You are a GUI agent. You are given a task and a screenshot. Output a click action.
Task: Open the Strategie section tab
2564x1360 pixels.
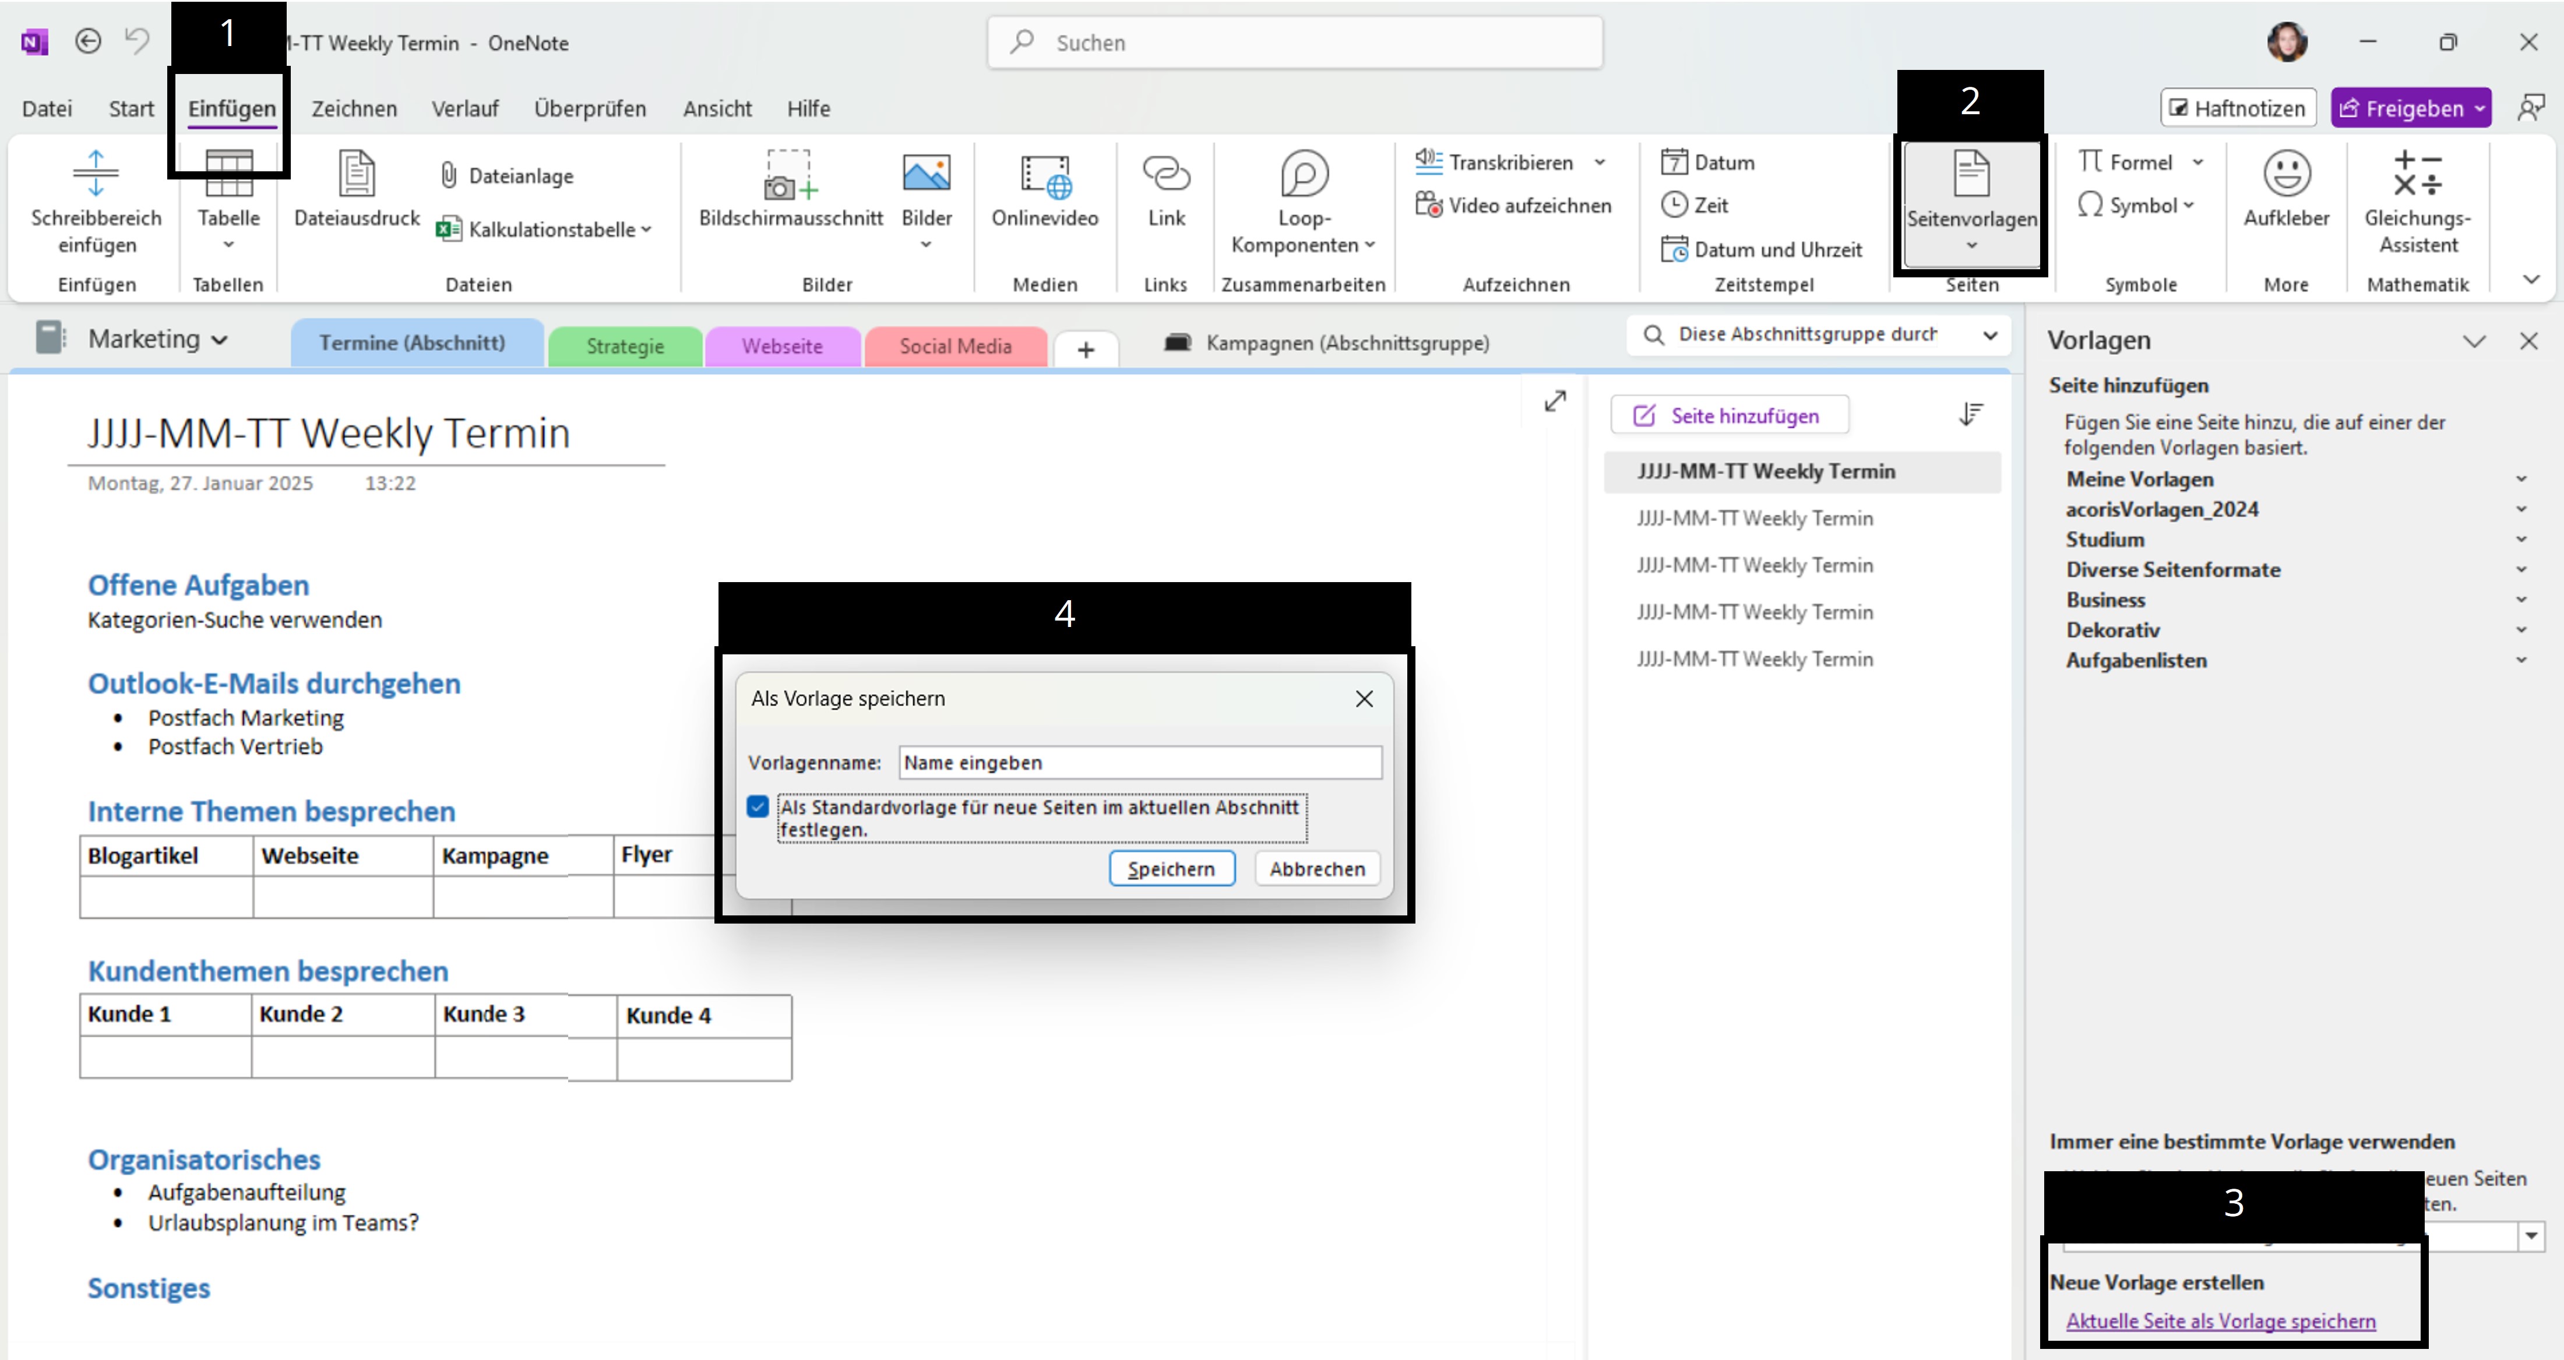pos(624,347)
